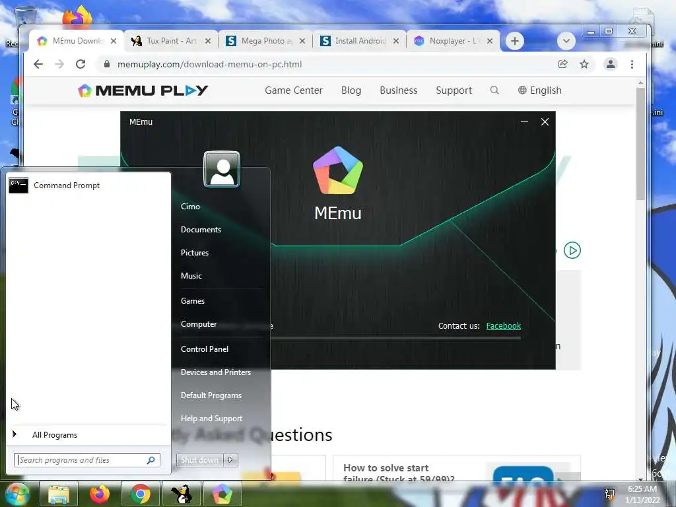Click the Search programs and files field
Image resolution: width=676 pixels, height=507 pixels.
click(87, 460)
